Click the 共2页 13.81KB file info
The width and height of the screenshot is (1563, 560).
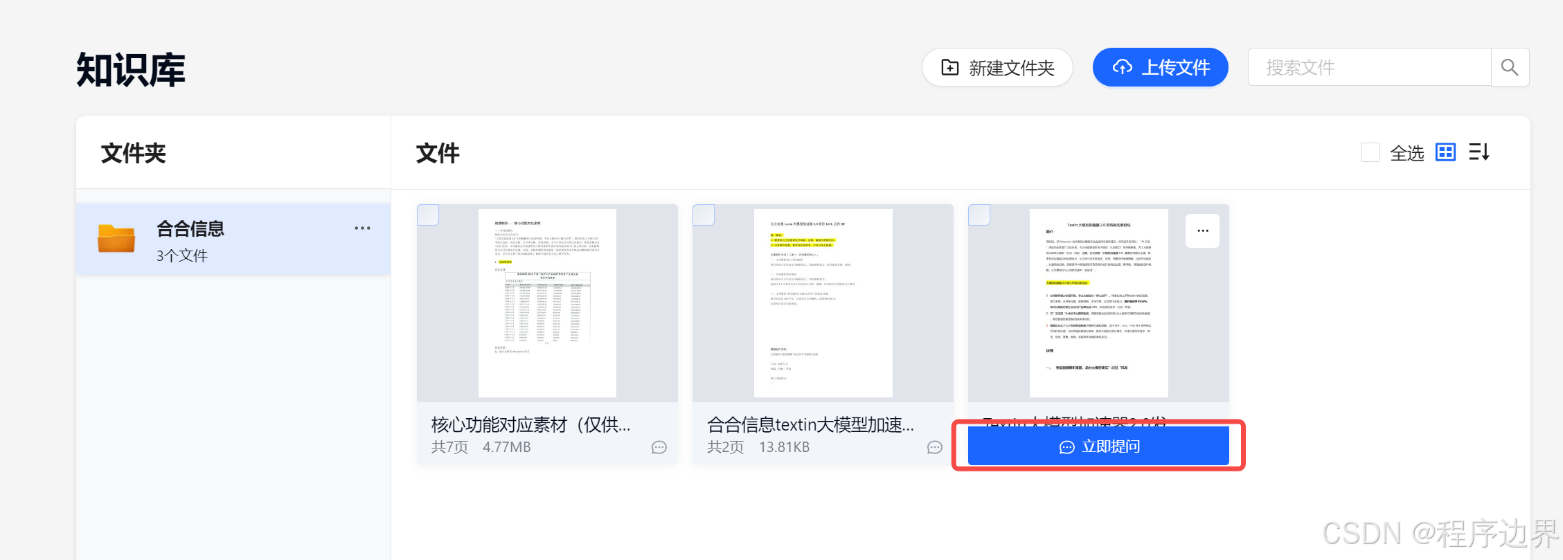(758, 447)
